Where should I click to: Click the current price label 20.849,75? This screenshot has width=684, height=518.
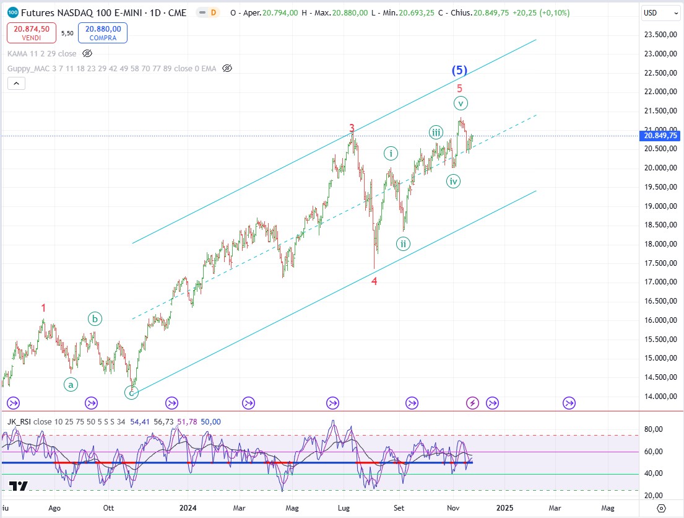[660, 136]
